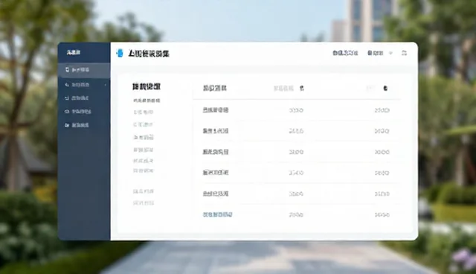
Task: Click the brand title atop the dark sidebar
Action: pos(74,53)
